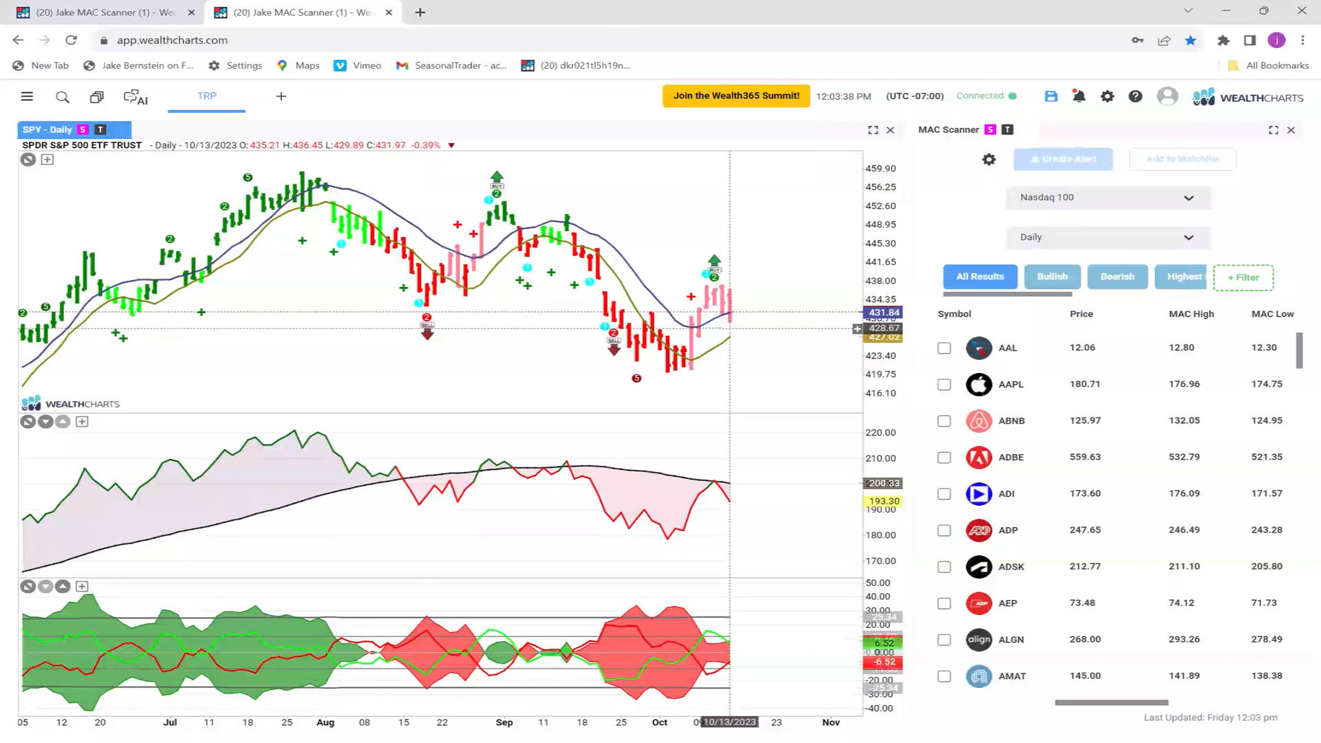
Task: Open browser extensions puzzle icon
Action: 1223,41
